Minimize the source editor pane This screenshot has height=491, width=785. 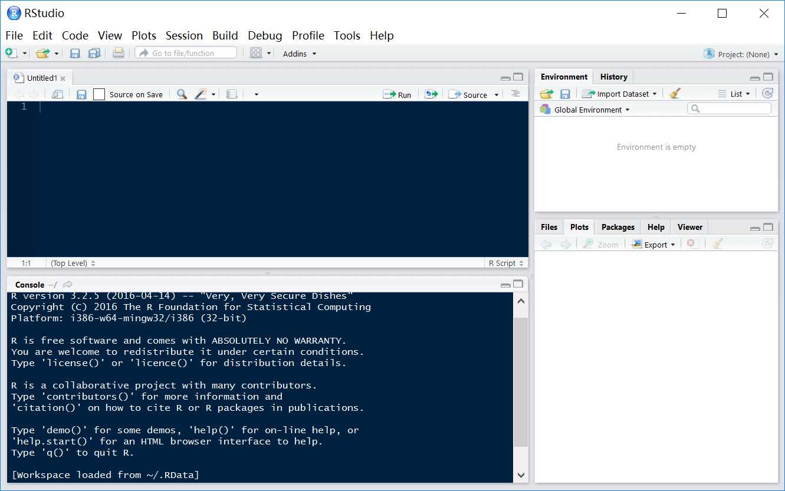point(505,78)
